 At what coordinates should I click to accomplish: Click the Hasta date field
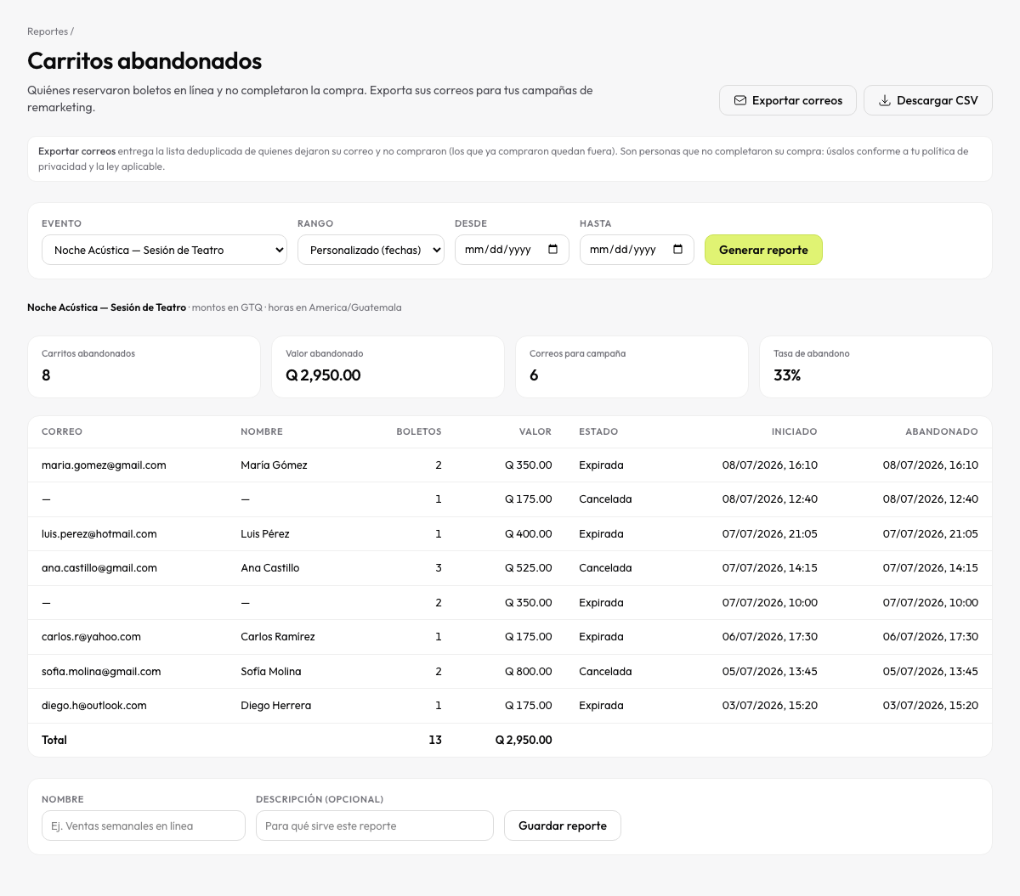pos(637,250)
